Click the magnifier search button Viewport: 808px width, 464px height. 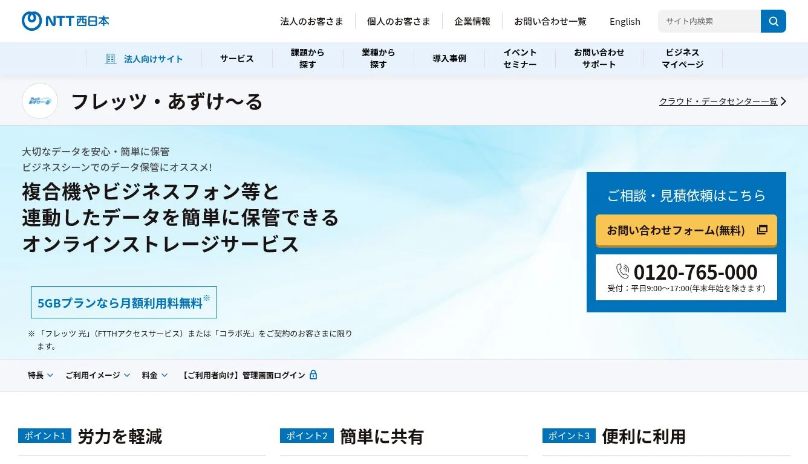[774, 21]
